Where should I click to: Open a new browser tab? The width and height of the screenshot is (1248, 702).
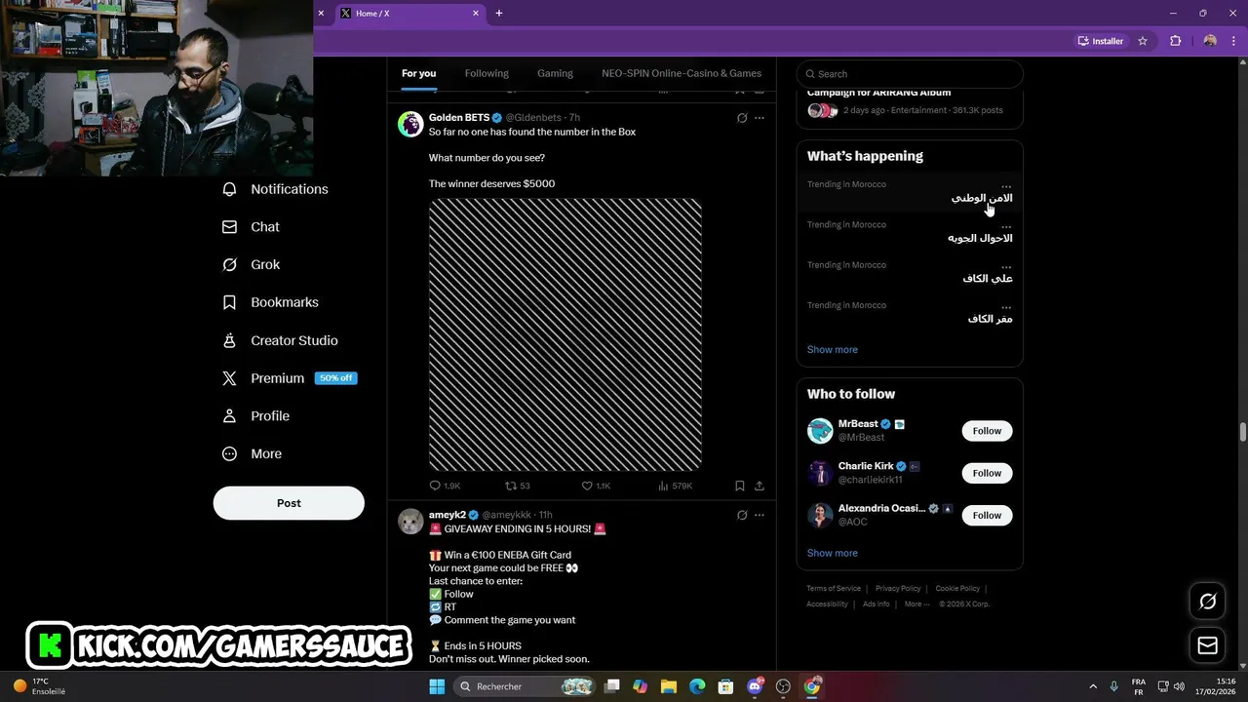point(499,14)
